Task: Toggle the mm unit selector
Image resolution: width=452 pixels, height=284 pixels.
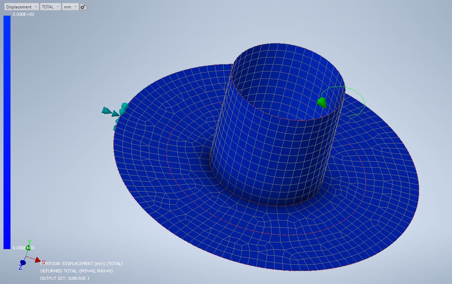Action: click(68, 6)
